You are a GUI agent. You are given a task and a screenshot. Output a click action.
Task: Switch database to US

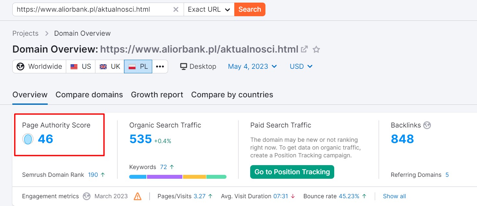point(81,67)
